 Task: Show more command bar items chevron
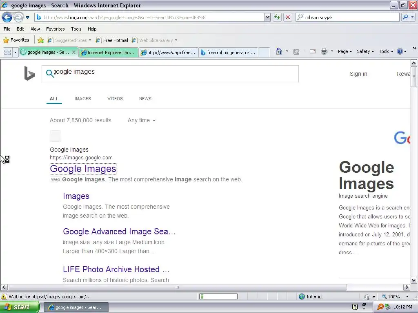point(414,48)
